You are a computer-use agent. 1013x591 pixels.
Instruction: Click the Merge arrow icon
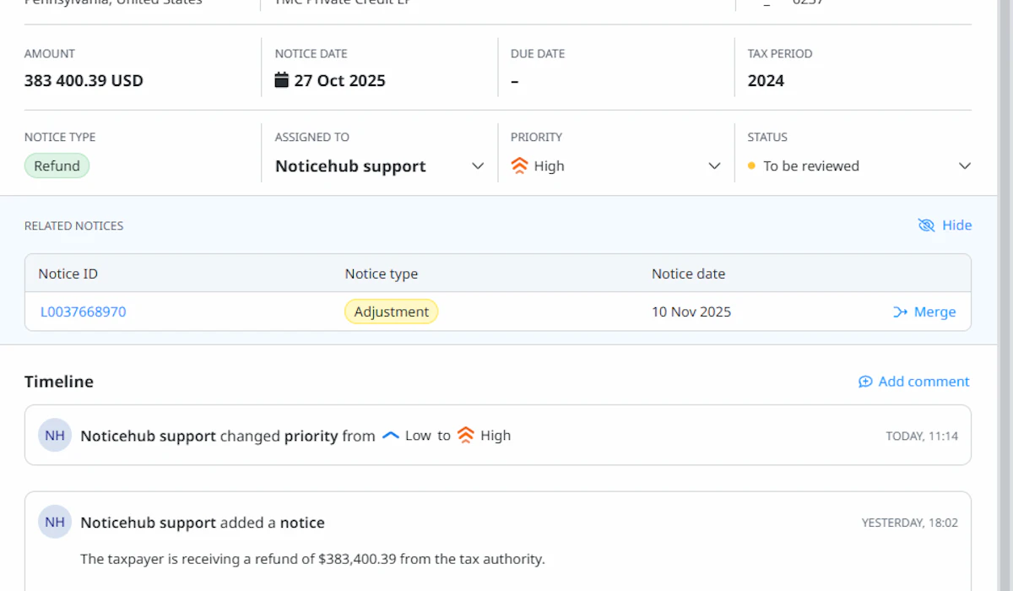900,312
